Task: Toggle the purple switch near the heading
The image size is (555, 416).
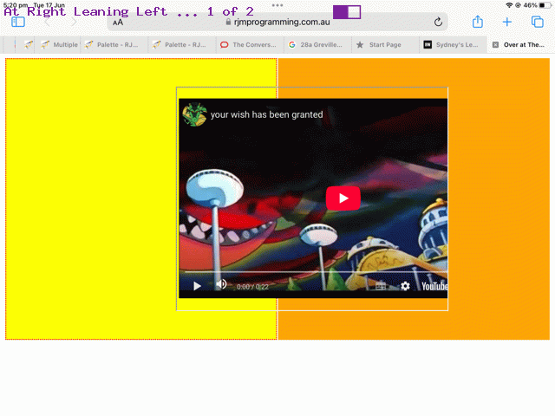Action: click(x=347, y=12)
